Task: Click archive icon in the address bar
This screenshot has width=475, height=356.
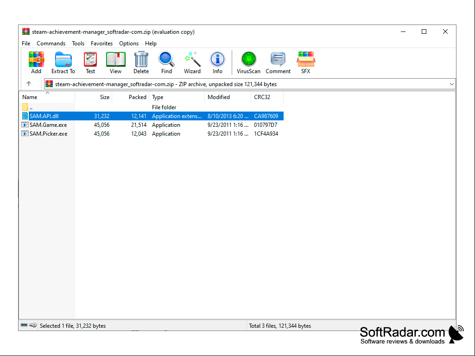Action: pyautogui.click(x=49, y=84)
